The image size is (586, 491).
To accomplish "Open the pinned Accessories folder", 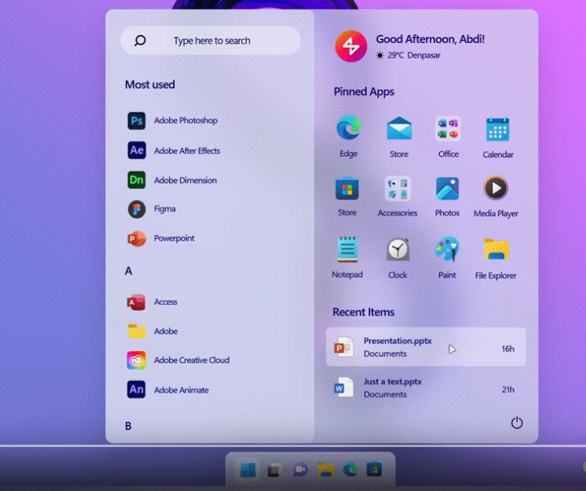I will coord(397,196).
